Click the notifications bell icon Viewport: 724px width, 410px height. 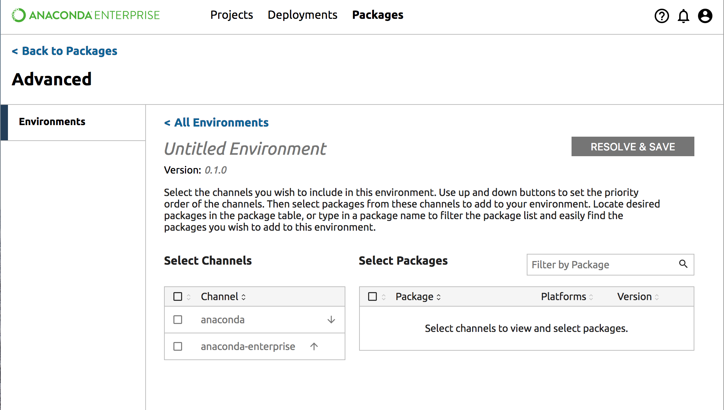tap(683, 16)
